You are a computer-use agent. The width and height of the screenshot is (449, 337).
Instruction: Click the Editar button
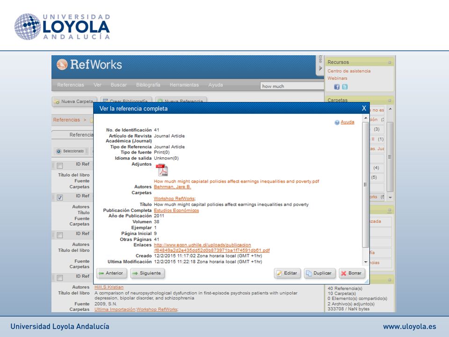[x=287, y=273]
